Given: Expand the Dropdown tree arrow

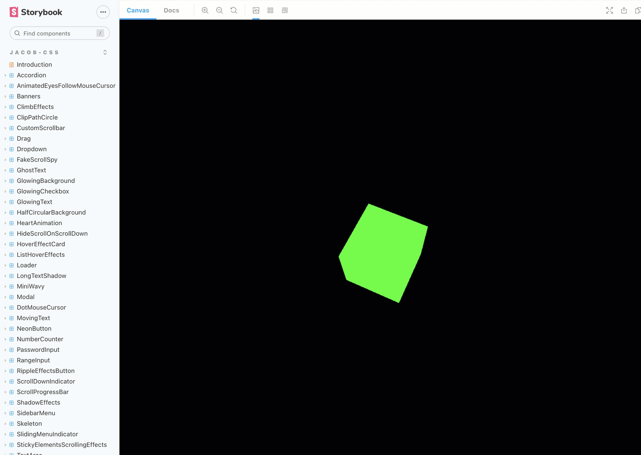Looking at the screenshot, I should tap(5, 149).
